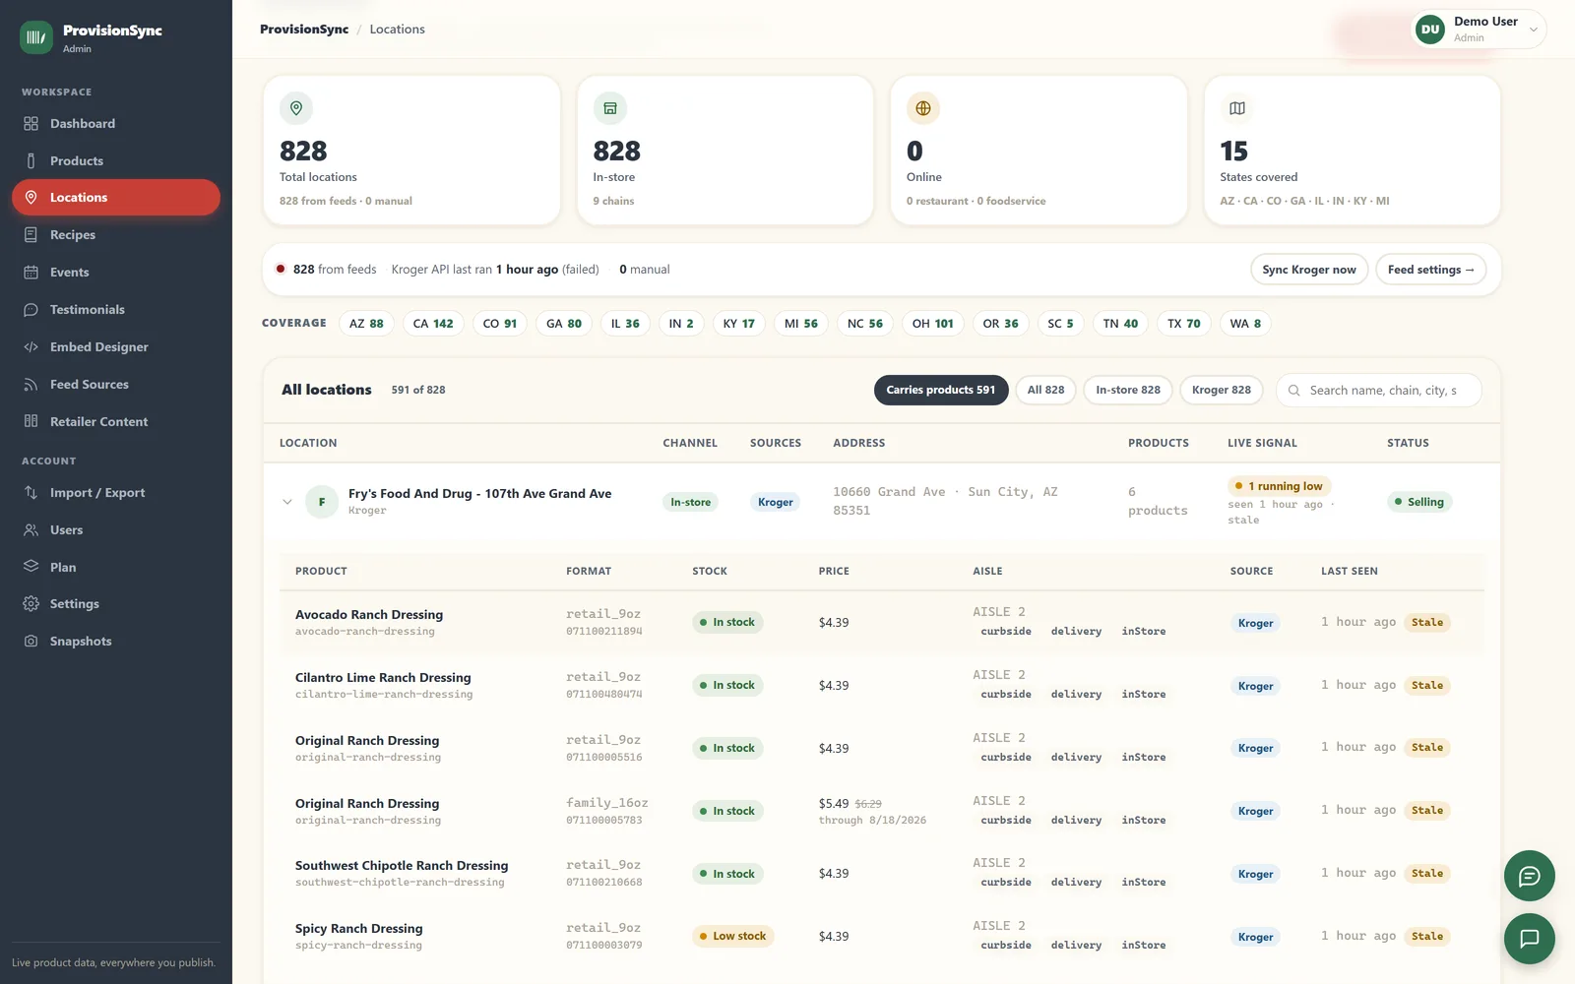Screen dimensions: 1575x984
Task: Choose OH 101 coverage chip
Action: tap(933, 324)
